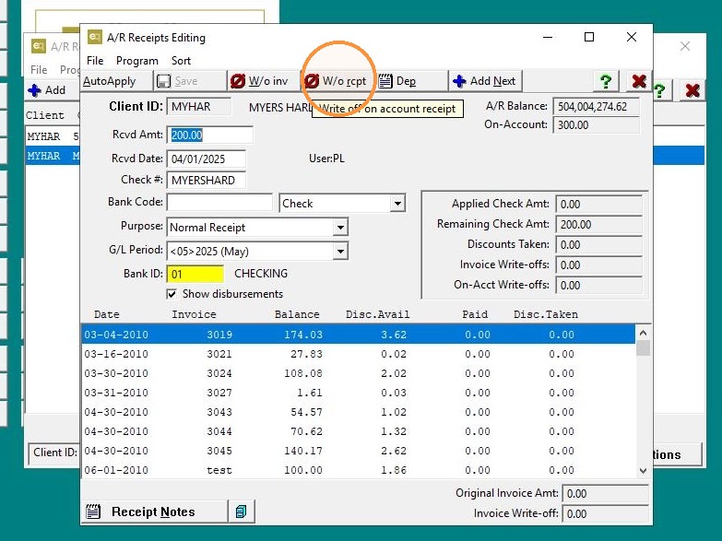Expand the G/L Period dropdown
Screen dimensions: 722x541
(340, 251)
